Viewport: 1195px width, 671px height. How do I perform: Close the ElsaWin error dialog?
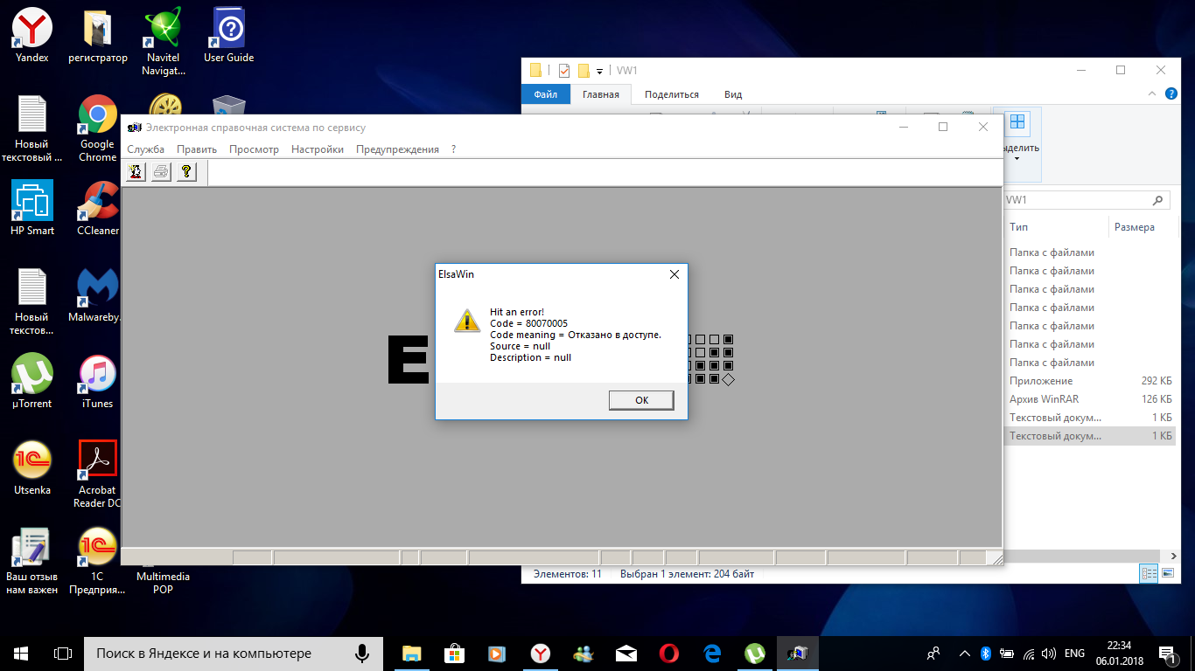tap(674, 274)
